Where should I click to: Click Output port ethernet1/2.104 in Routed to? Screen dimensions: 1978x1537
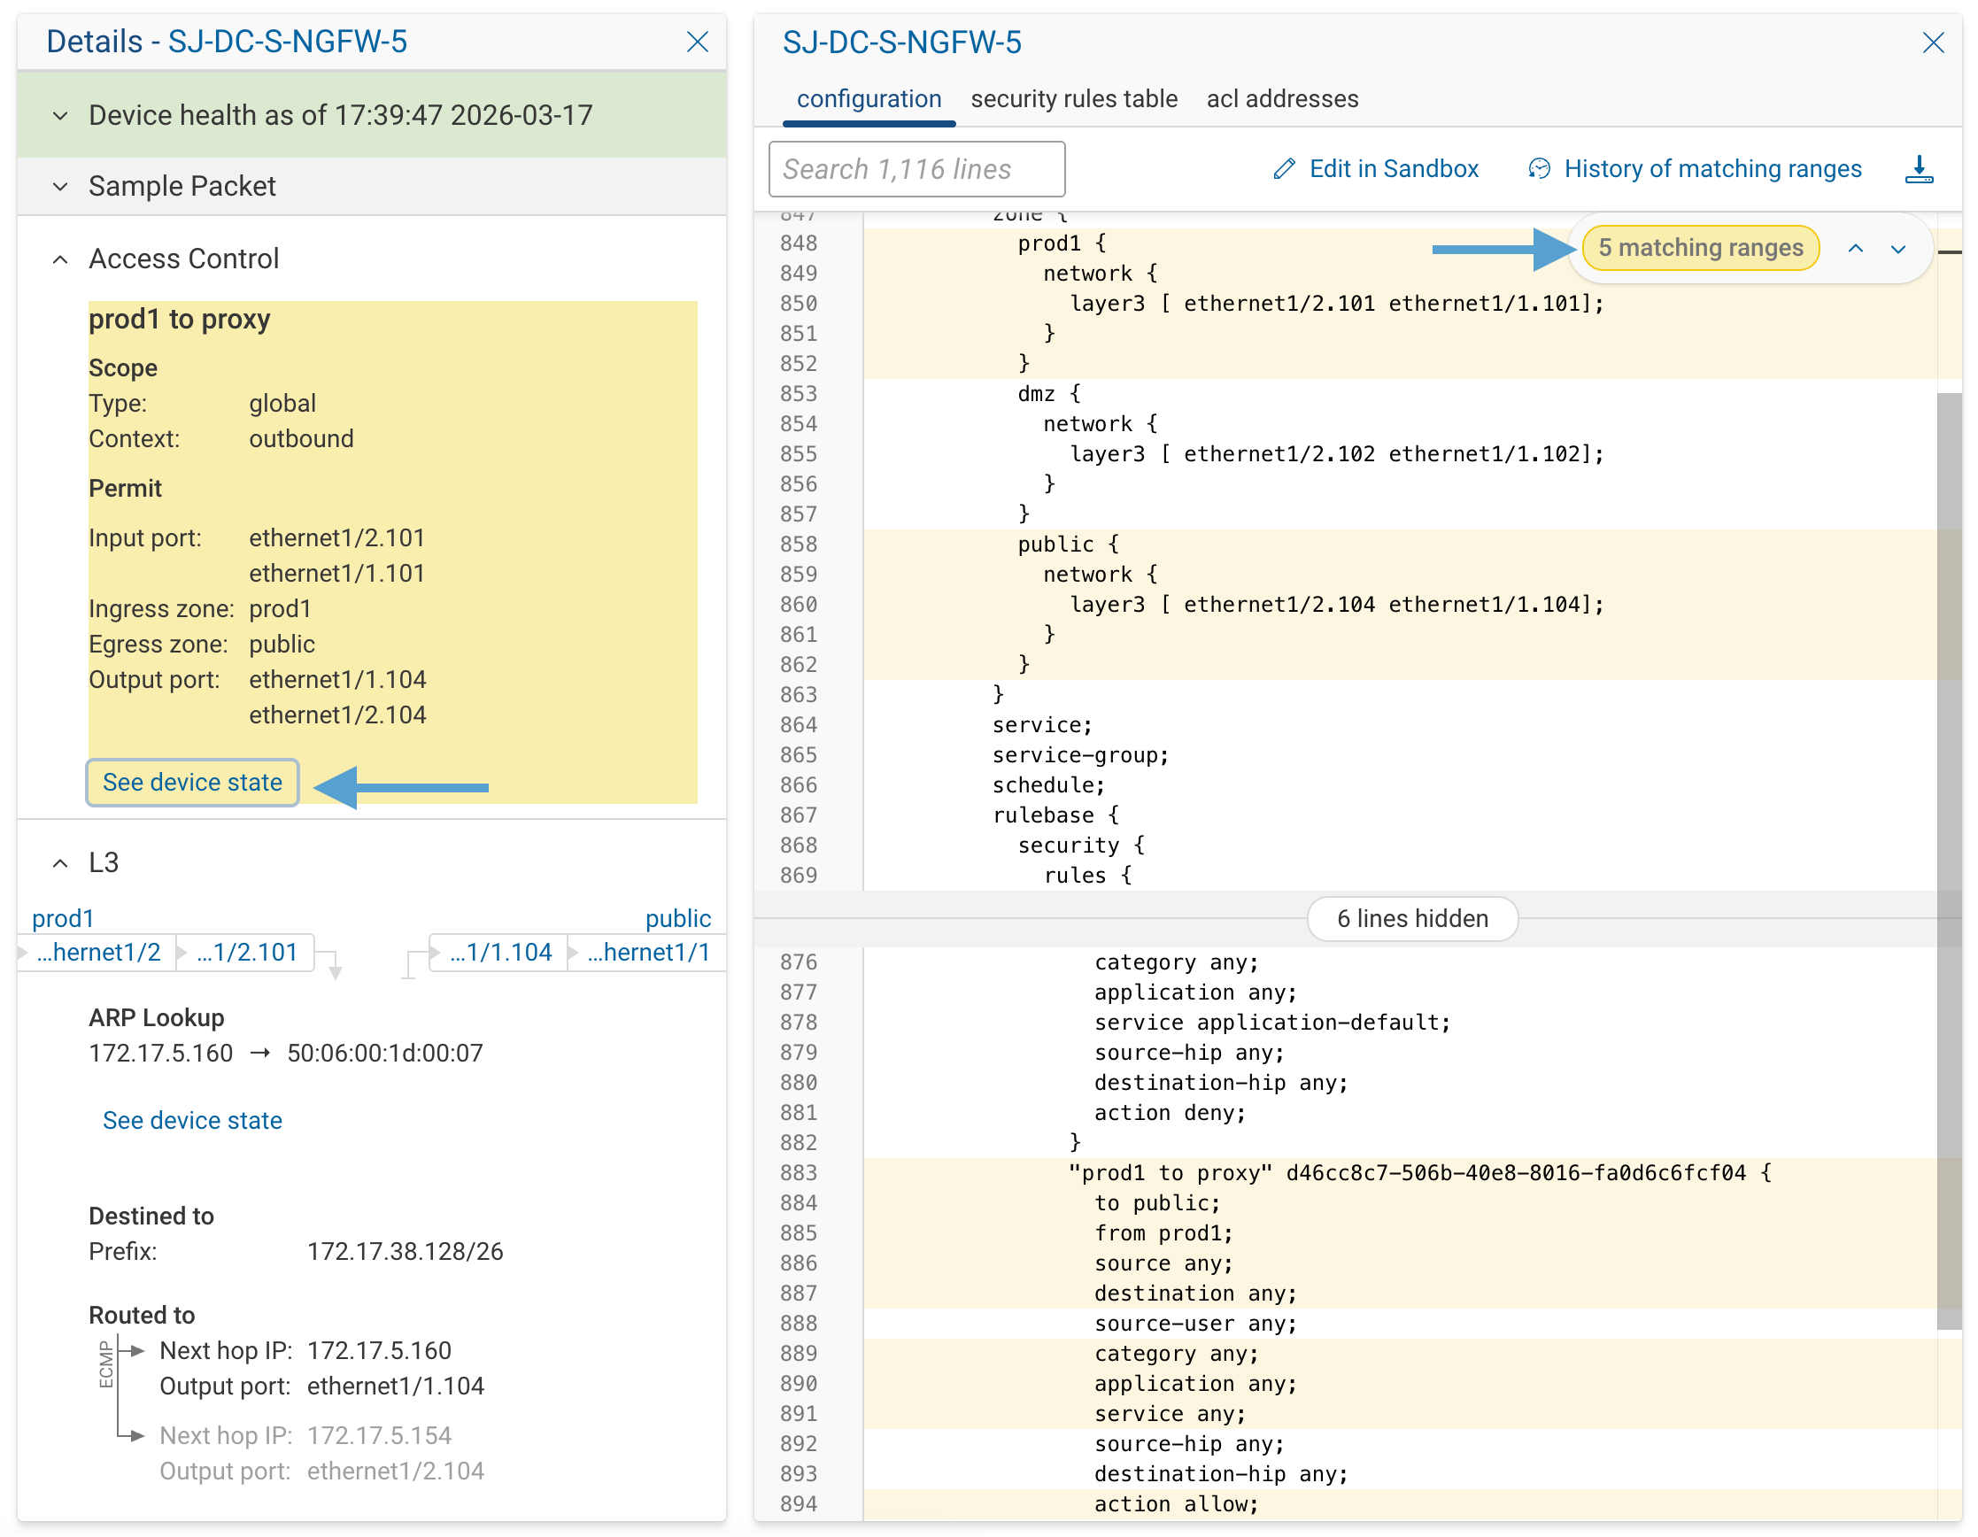point(395,1470)
